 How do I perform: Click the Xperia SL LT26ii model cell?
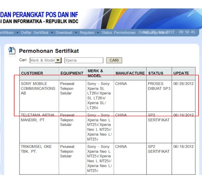[x=100, y=96]
